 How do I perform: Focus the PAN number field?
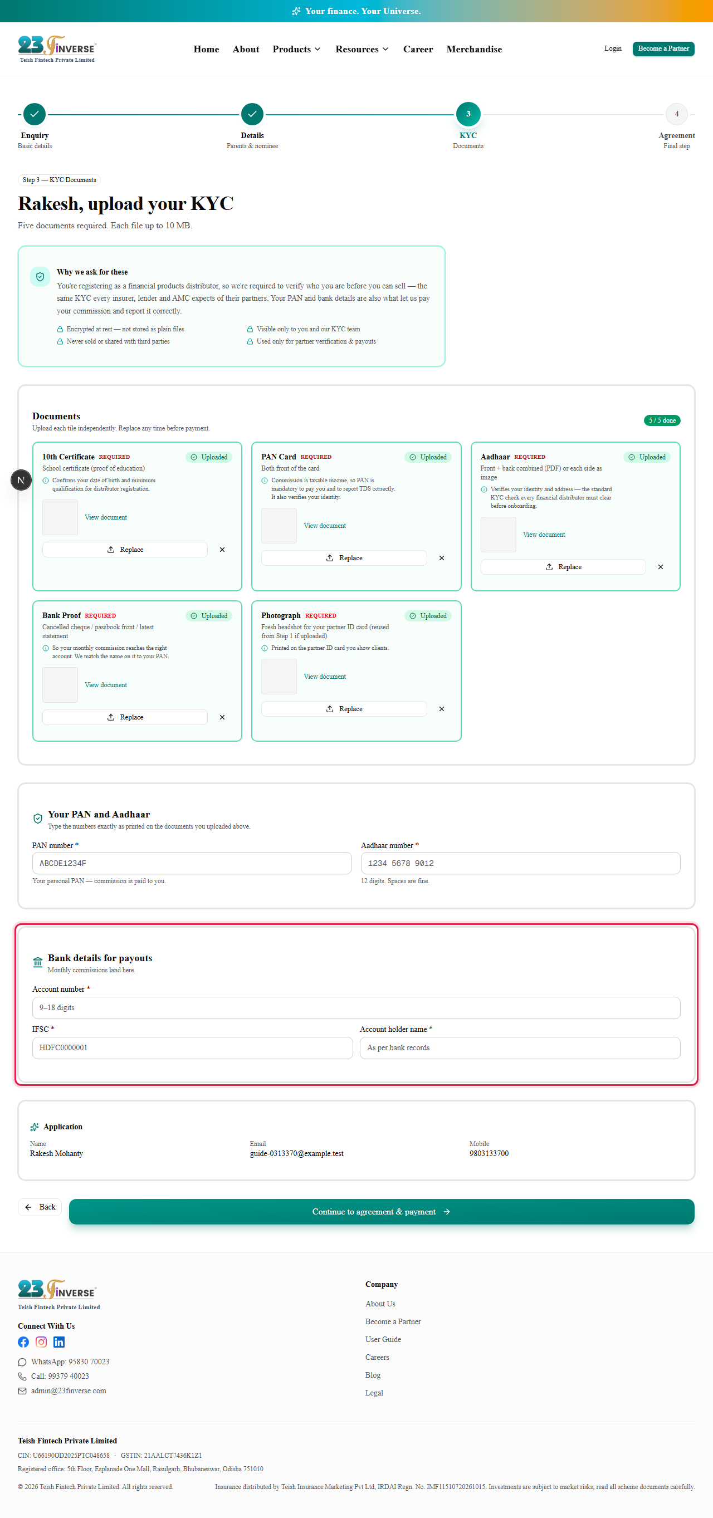tap(192, 863)
